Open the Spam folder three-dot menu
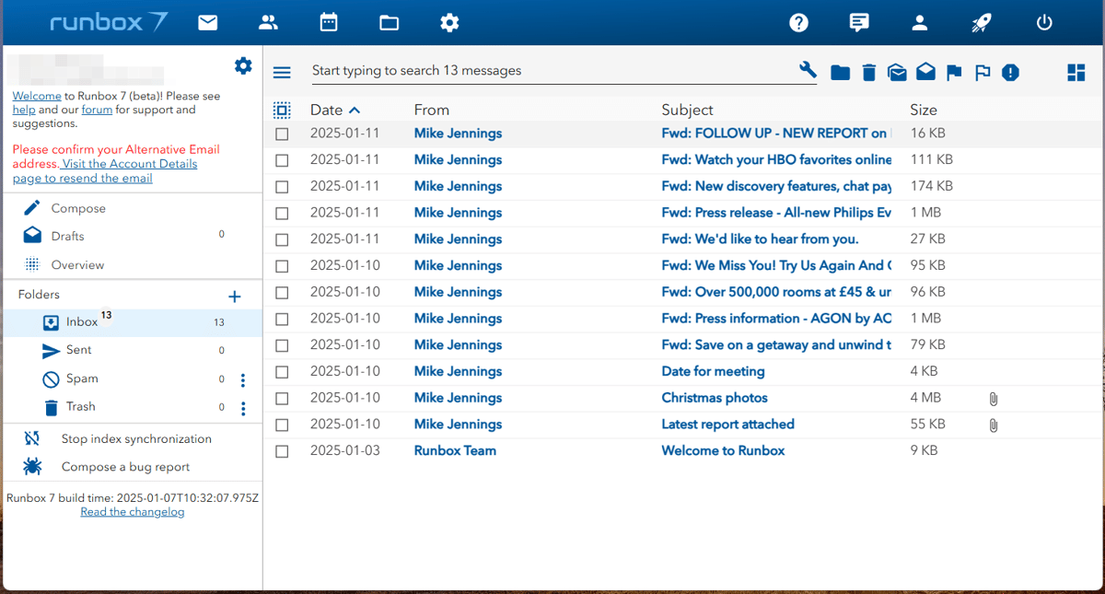Screen dimensions: 1105x594 click(243, 380)
